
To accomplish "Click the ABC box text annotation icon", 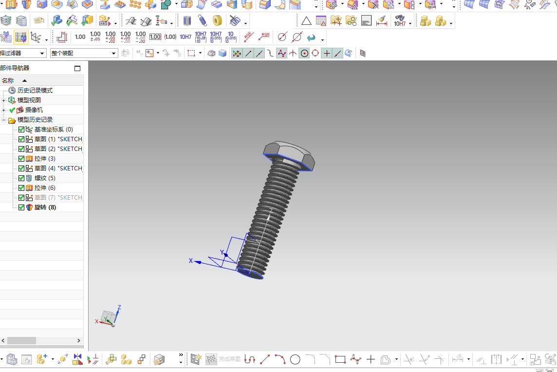I will click(104, 21).
